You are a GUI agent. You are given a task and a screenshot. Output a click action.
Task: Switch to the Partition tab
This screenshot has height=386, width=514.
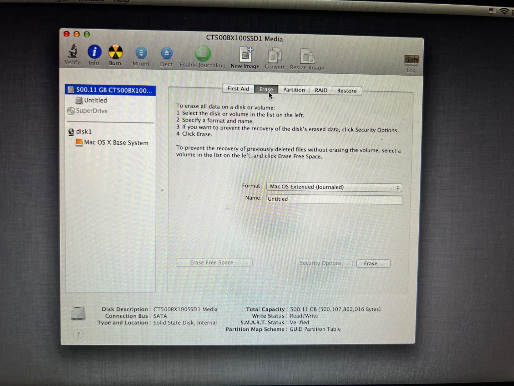pyautogui.click(x=294, y=90)
